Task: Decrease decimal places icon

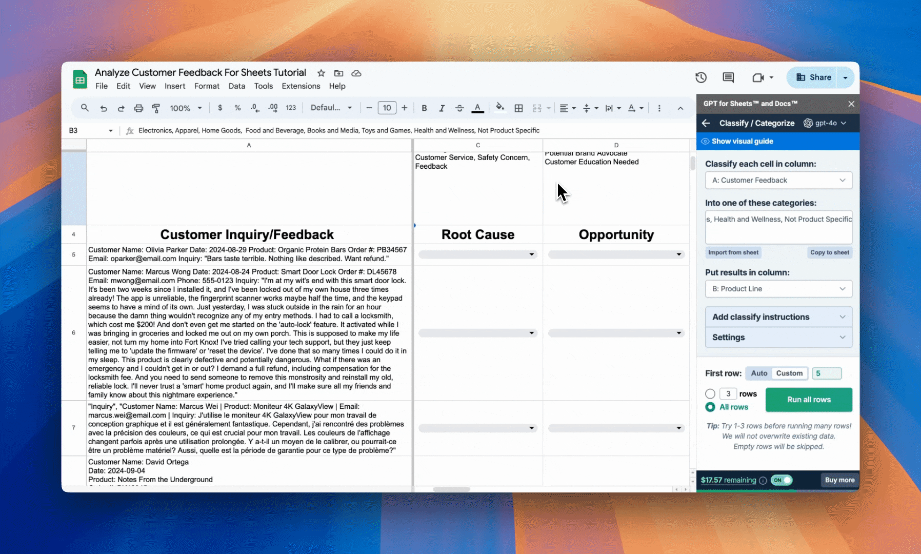Action: click(255, 108)
